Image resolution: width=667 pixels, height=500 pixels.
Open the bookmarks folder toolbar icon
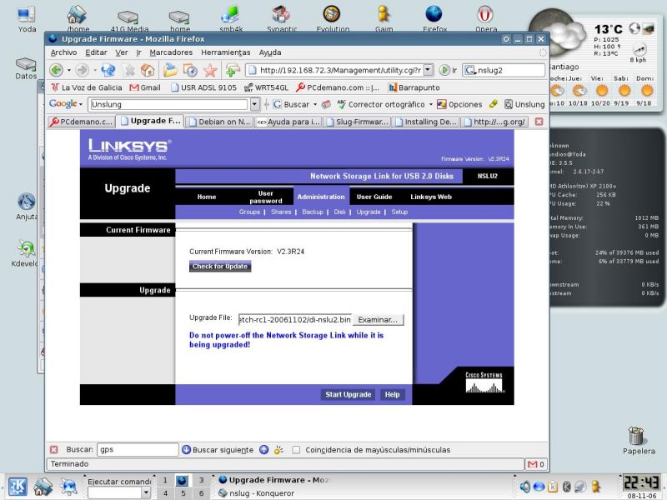[170, 70]
